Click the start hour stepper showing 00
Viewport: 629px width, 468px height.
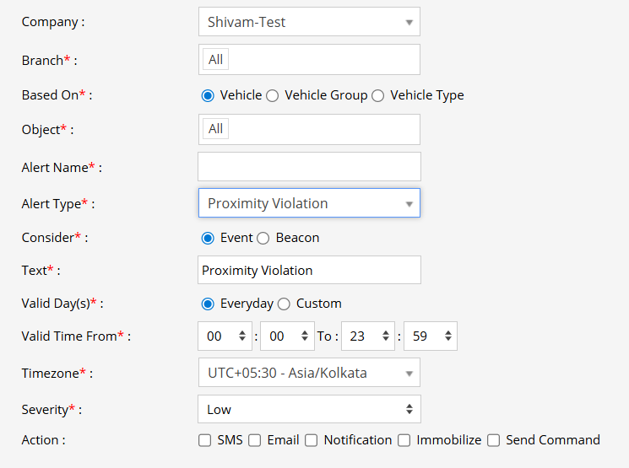pos(225,336)
